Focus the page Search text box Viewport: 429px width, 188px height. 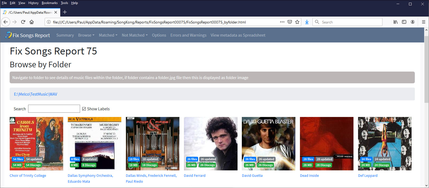pos(54,109)
